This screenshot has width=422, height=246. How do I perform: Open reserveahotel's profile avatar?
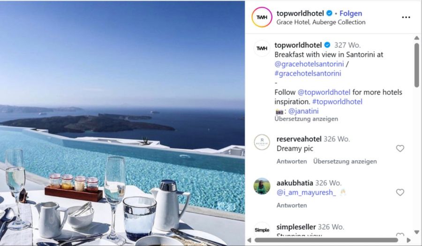(262, 142)
